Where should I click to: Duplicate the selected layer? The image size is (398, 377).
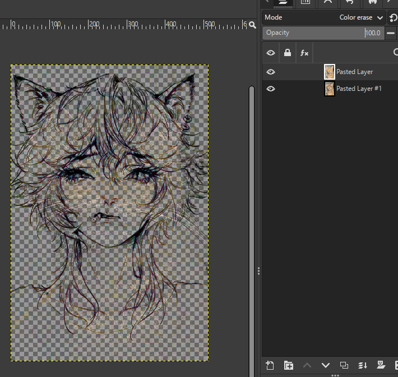[344, 365]
